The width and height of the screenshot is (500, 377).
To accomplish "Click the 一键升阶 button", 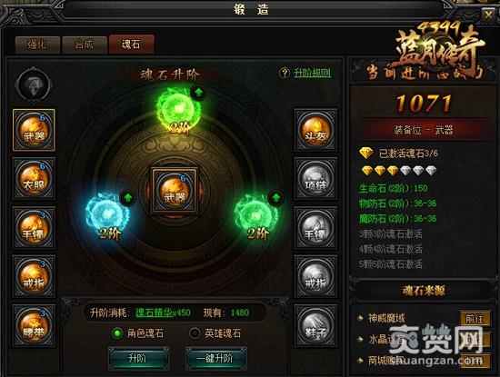I will point(215,358).
